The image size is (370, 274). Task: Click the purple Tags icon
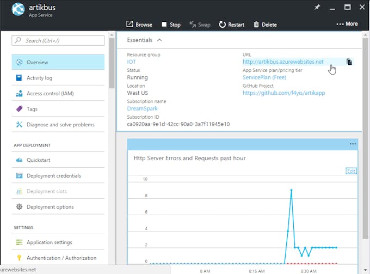(19, 108)
